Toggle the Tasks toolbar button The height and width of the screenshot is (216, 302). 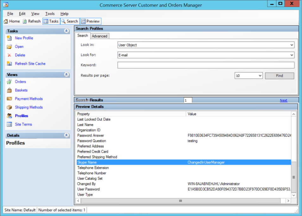coord(51,21)
